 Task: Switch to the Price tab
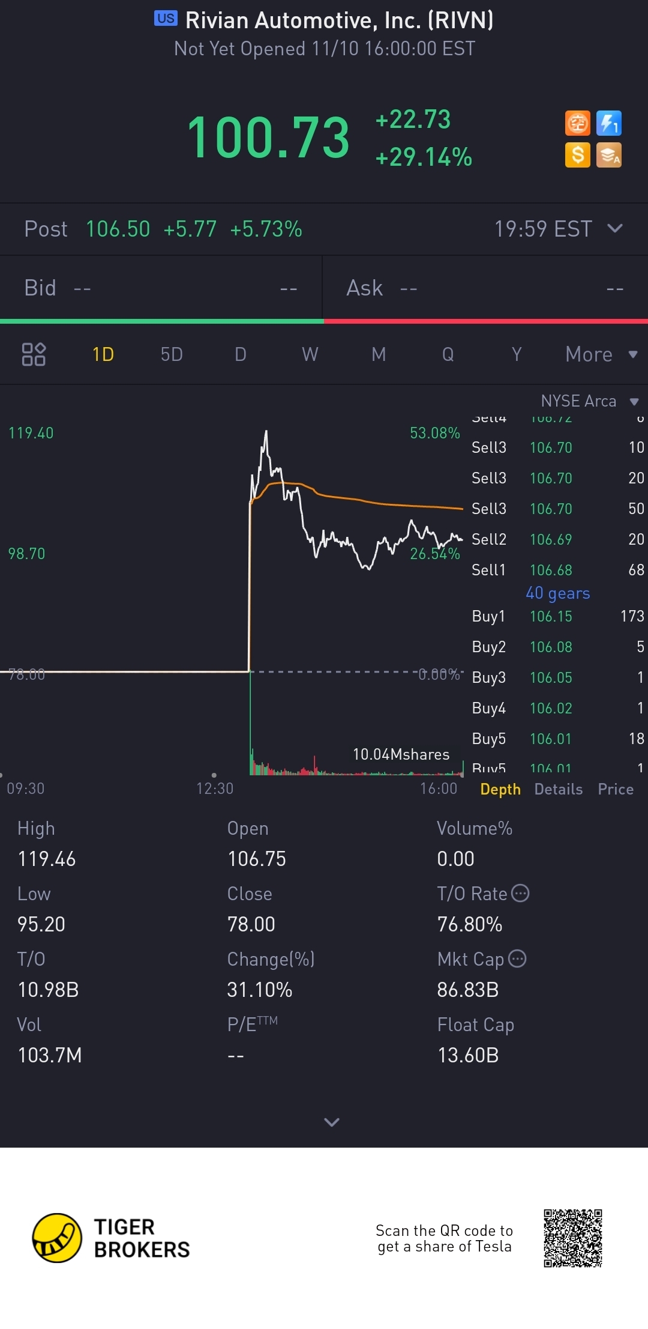(616, 789)
